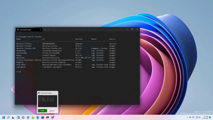Add a new Terminal tab with the plus

pyautogui.click(x=45, y=30)
